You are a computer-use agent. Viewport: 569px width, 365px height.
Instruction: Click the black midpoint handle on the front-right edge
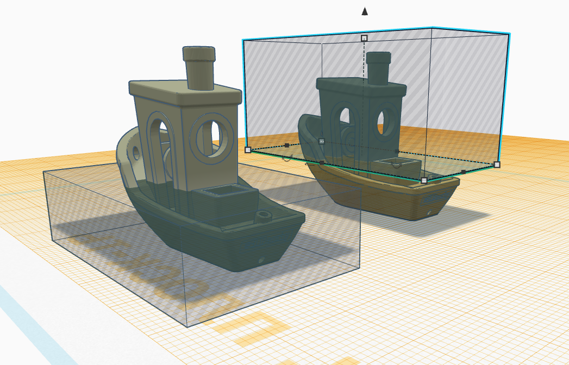pos(463,172)
